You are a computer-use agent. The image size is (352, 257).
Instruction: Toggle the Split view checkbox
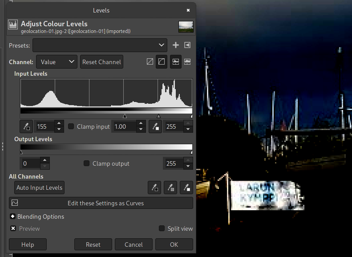pyautogui.click(x=162, y=228)
